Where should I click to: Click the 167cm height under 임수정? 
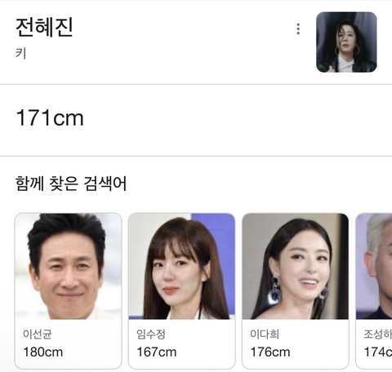pos(157,352)
